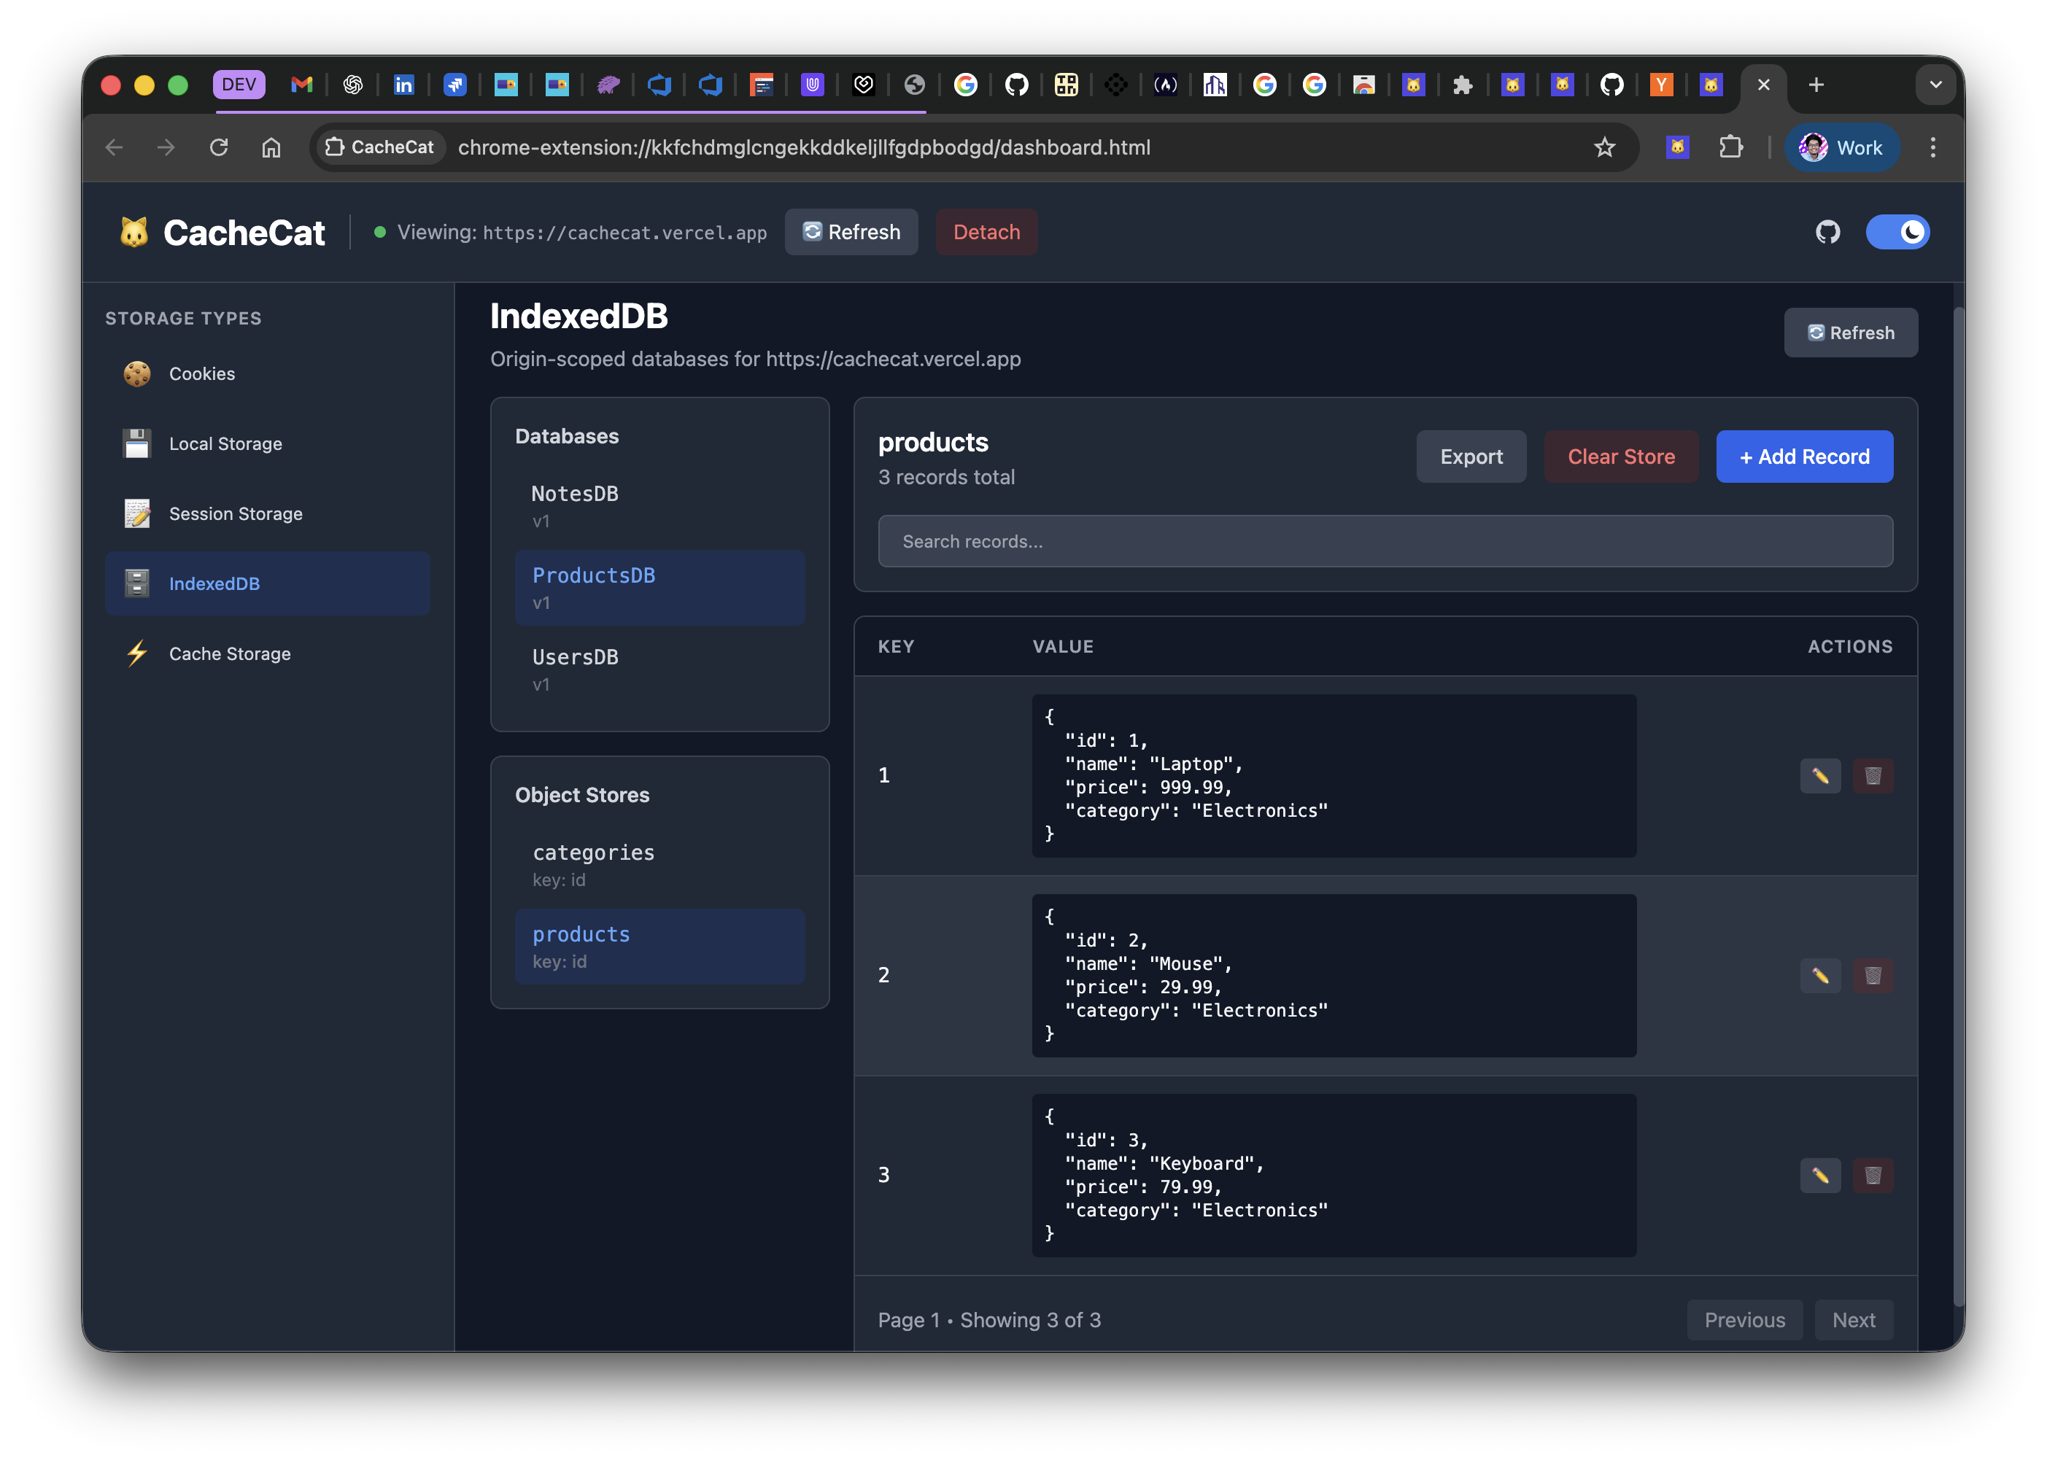Select Local Storage in the sidebar
Viewport: 2047px width, 1460px height.
(225, 443)
